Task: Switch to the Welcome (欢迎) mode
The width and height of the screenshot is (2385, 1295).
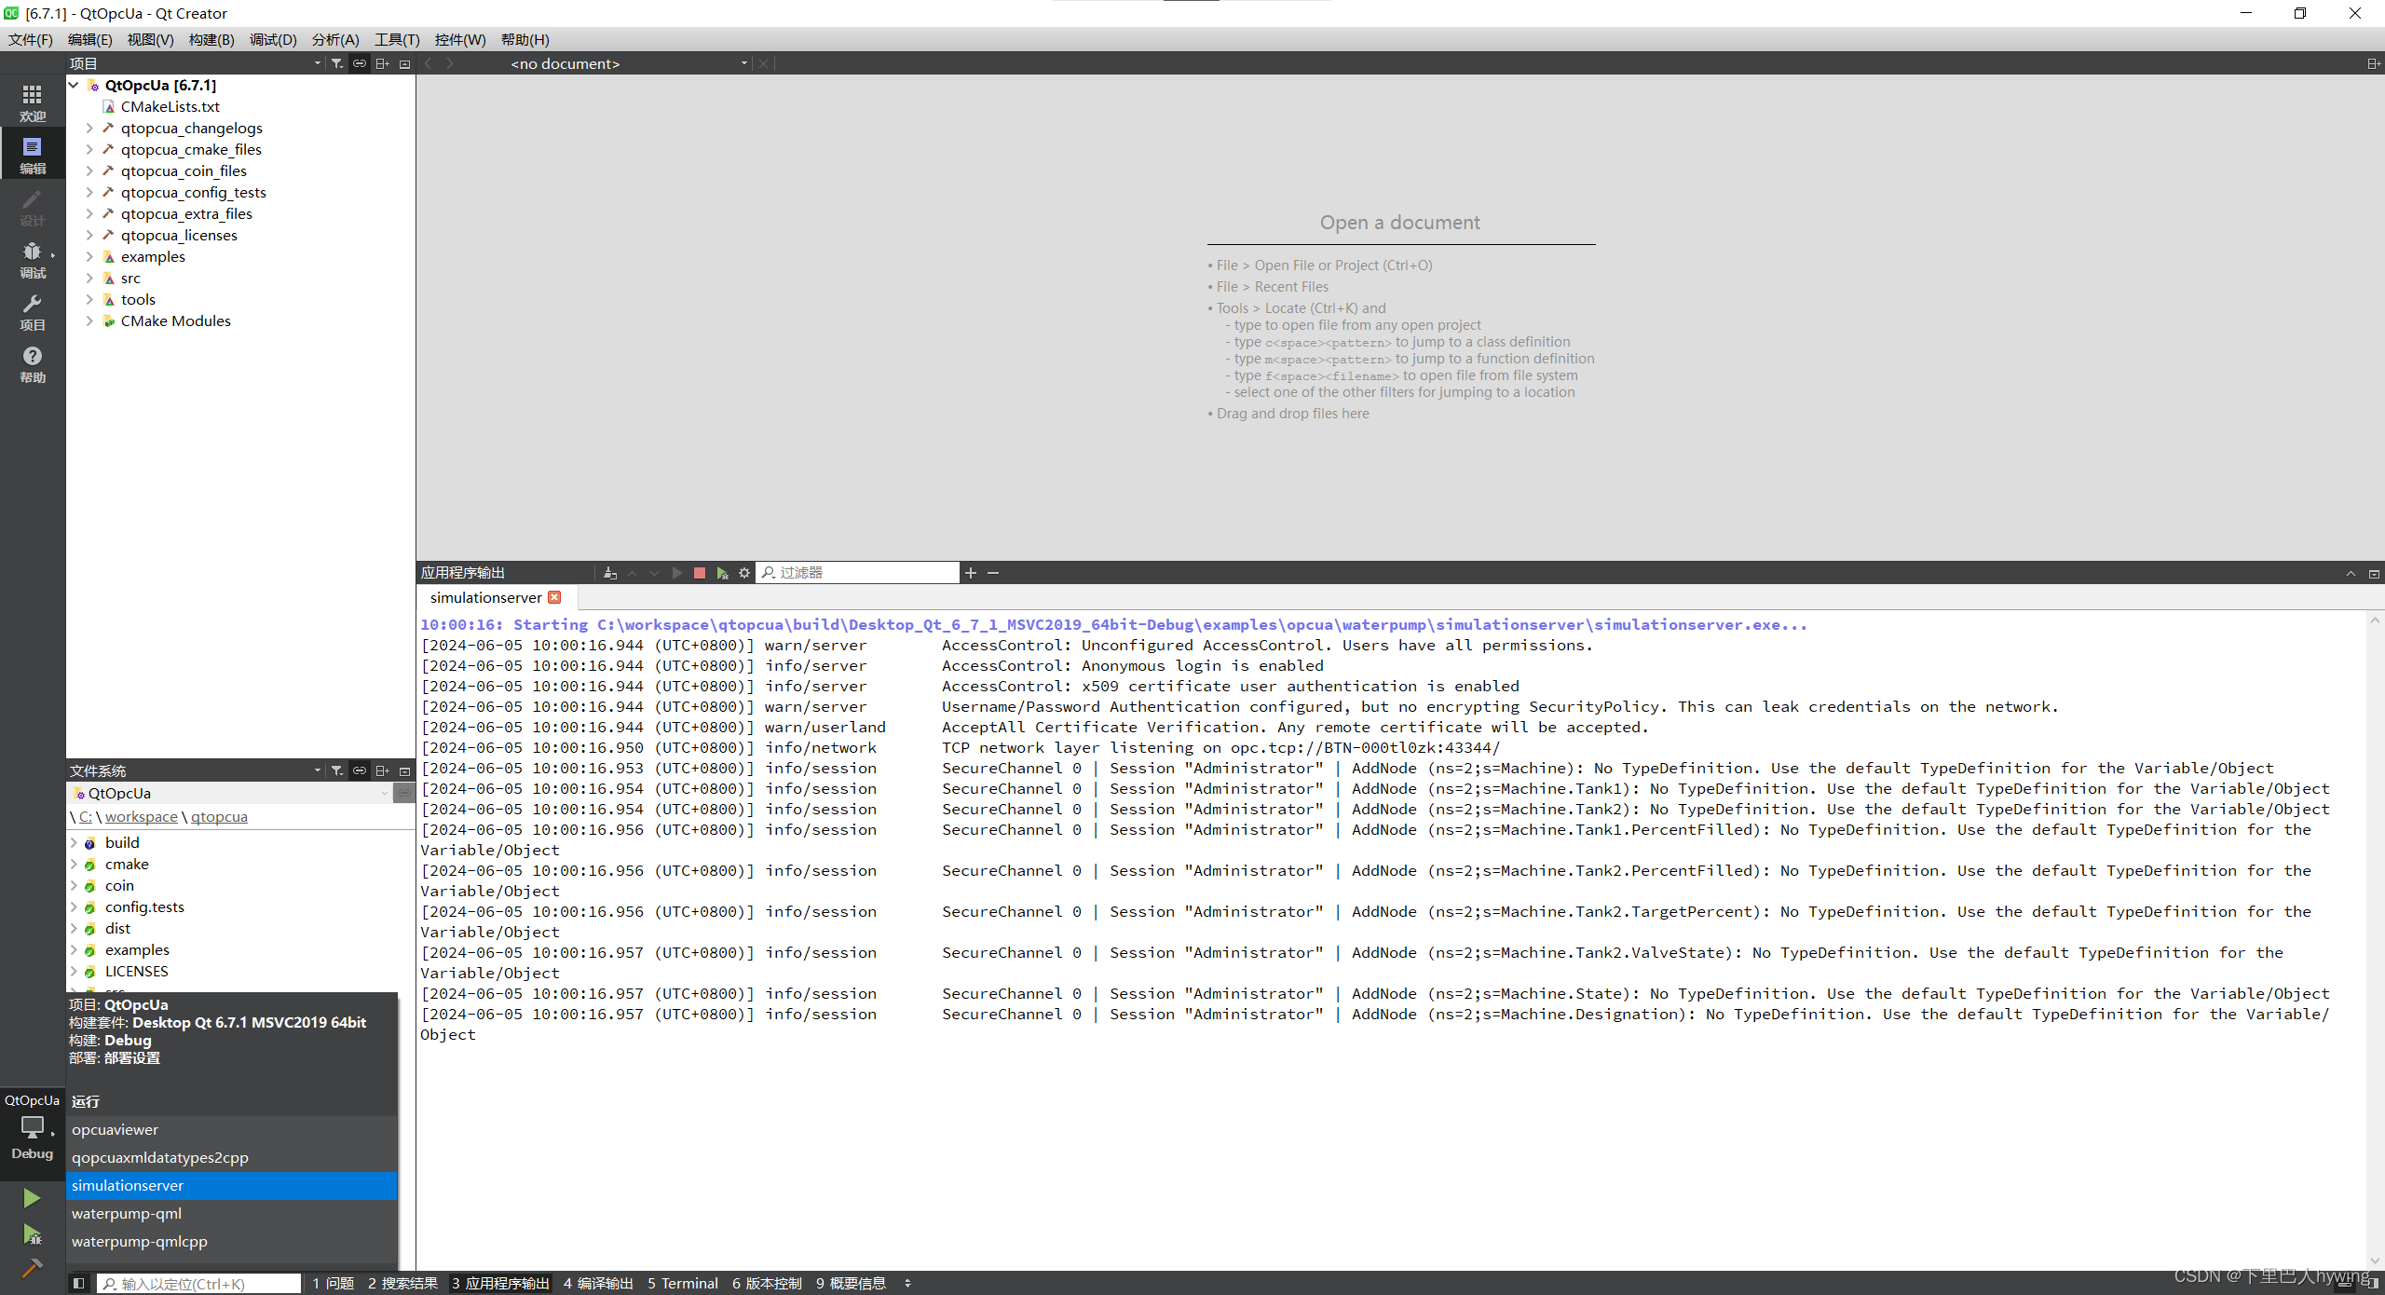Action: tap(33, 102)
